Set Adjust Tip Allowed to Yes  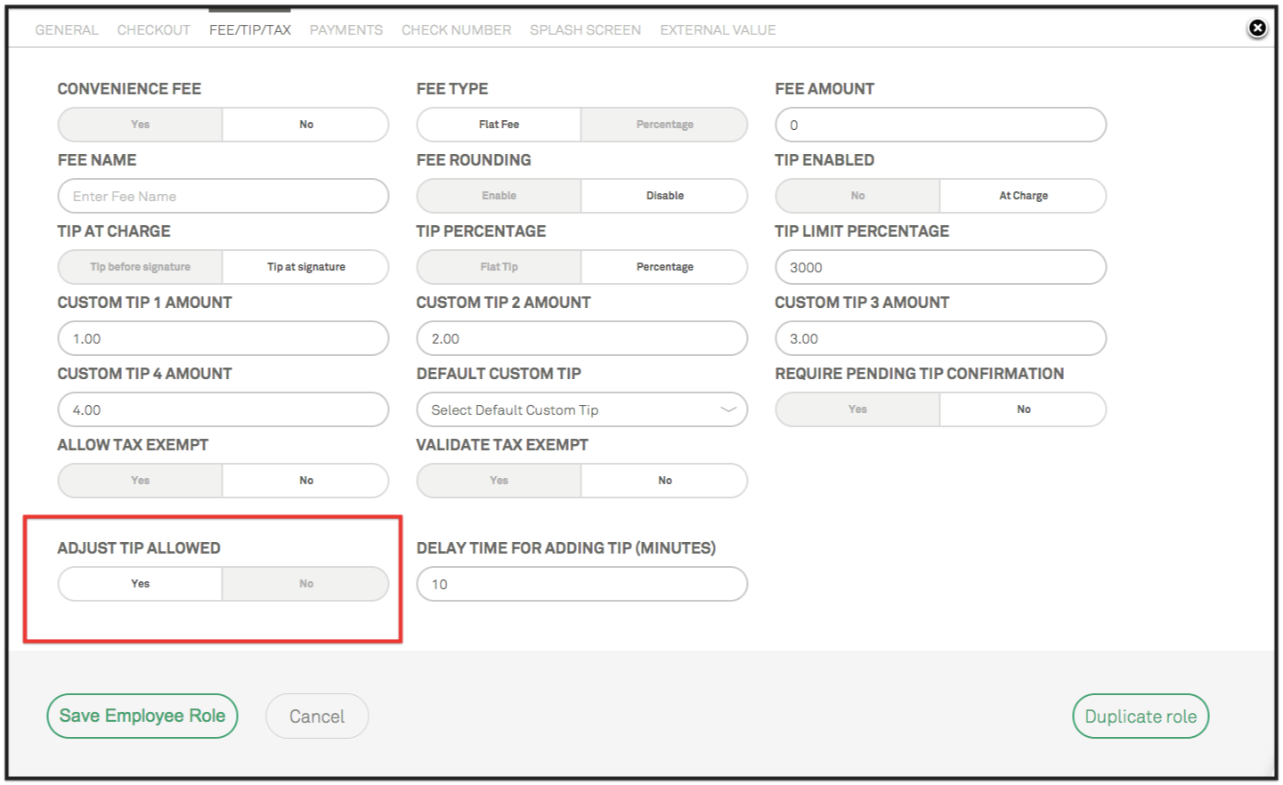(x=141, y=584)
